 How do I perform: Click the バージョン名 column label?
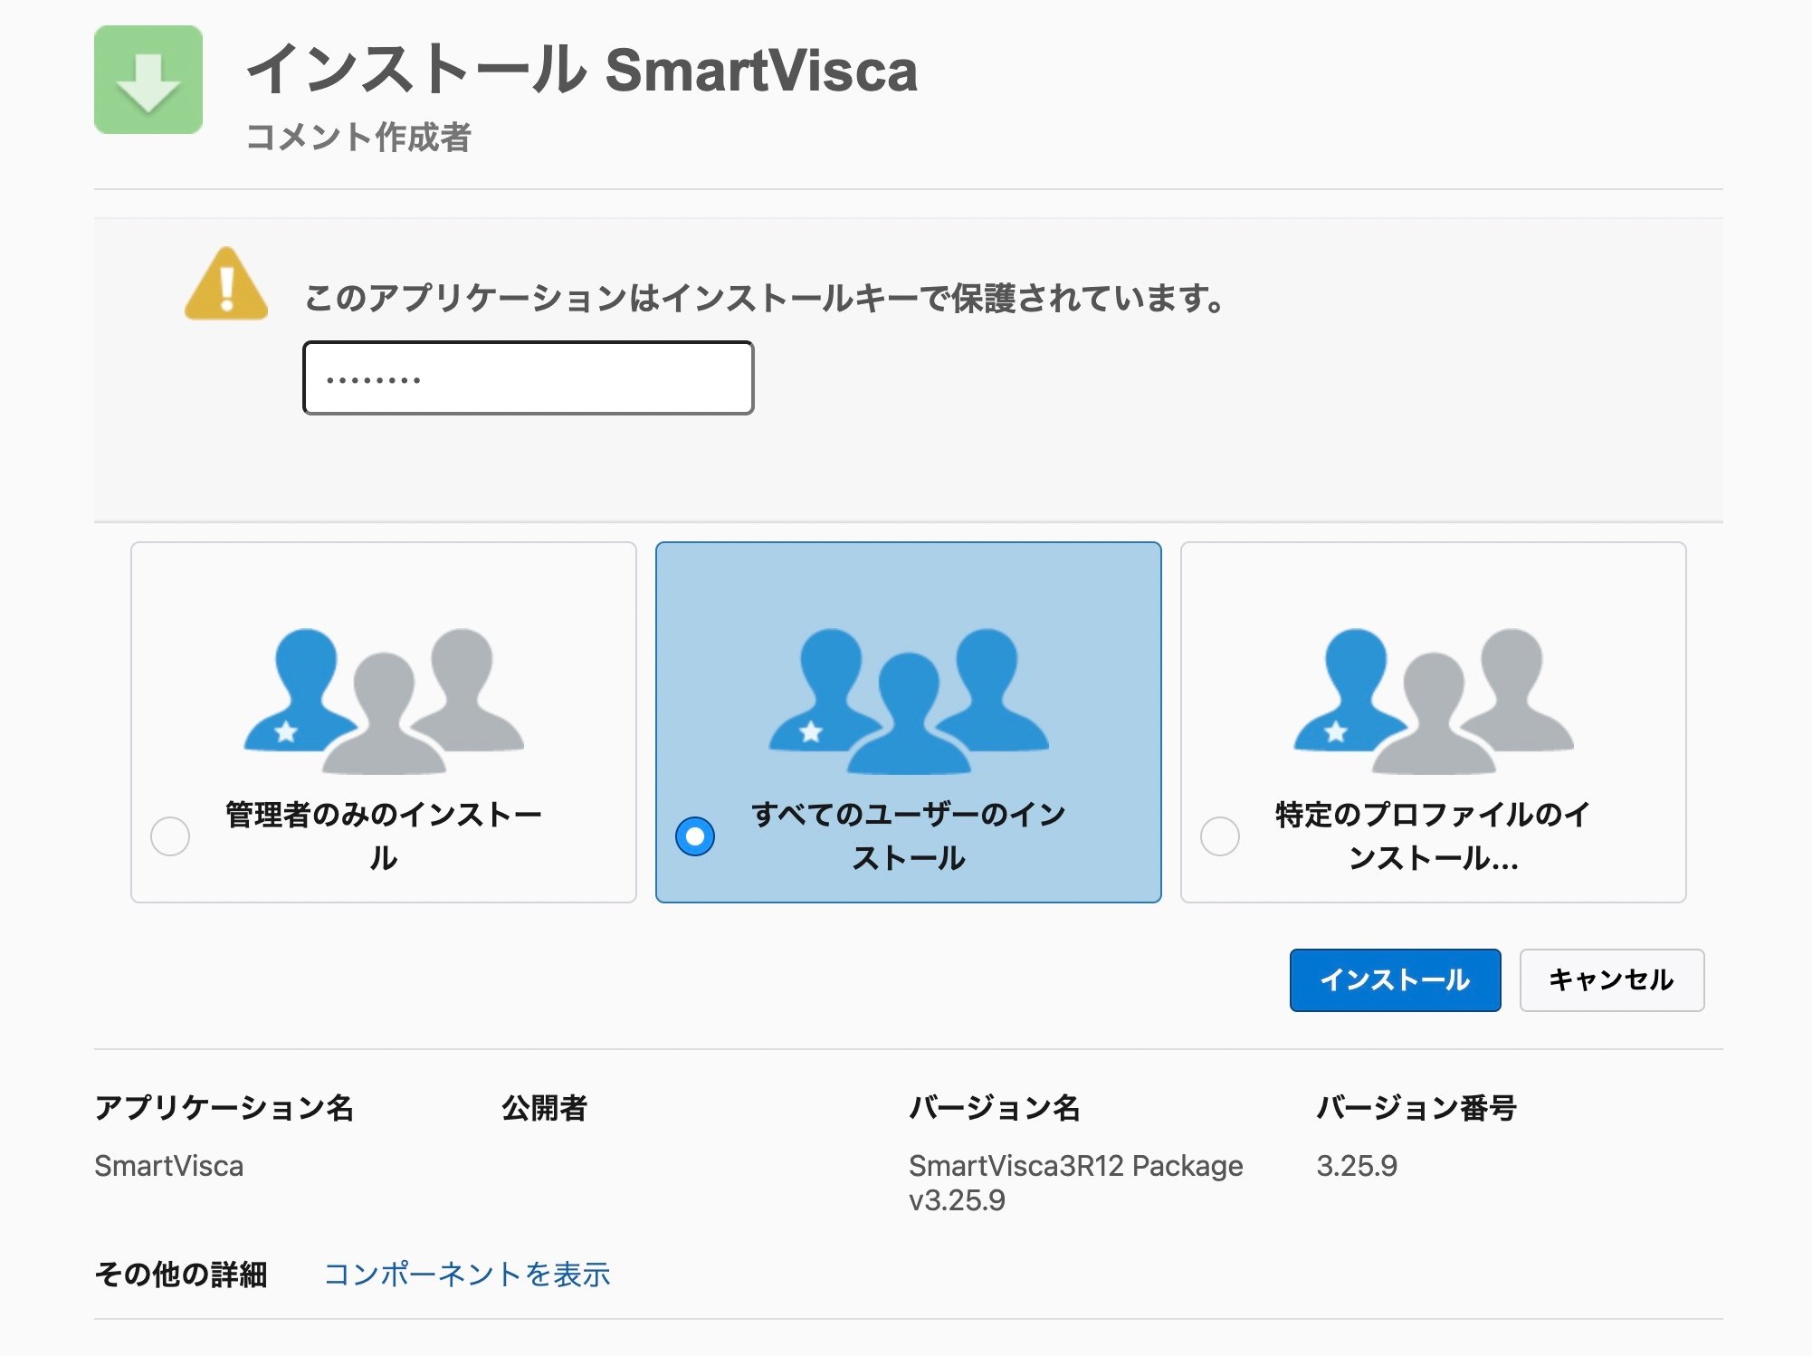[995, 1107]
